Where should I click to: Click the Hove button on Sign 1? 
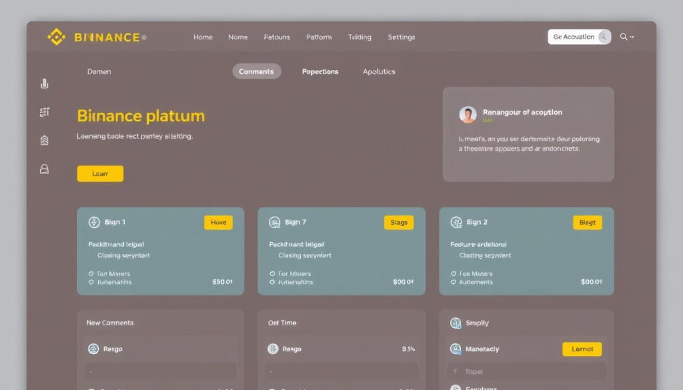point(218,223)
